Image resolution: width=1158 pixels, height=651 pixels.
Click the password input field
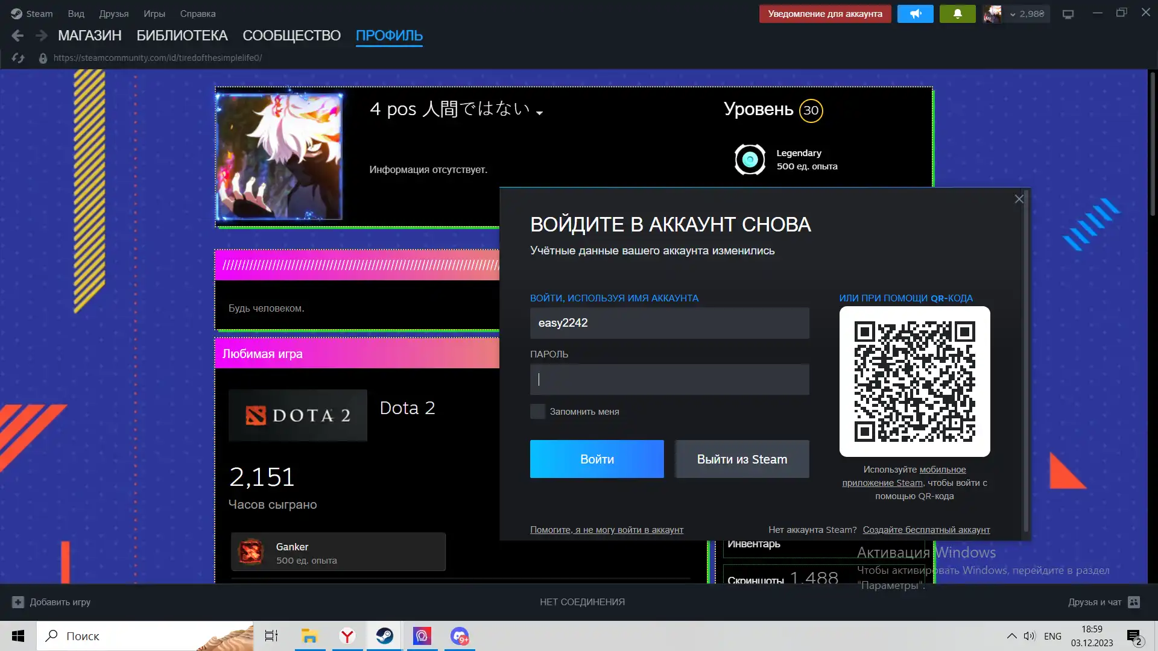pos(669,379)
